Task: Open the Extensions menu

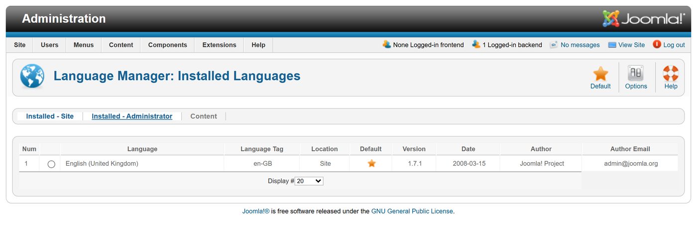Action: pyautogui.click(x=220, y=45)
